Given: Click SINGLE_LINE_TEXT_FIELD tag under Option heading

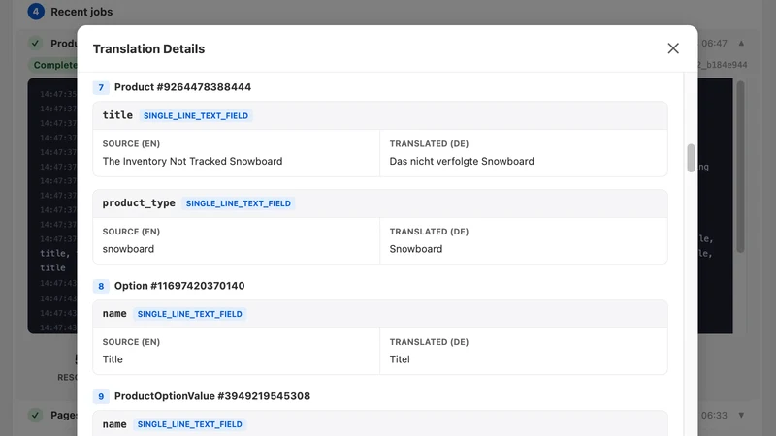Looking at the screenshot, I should (x=189, y=314).
